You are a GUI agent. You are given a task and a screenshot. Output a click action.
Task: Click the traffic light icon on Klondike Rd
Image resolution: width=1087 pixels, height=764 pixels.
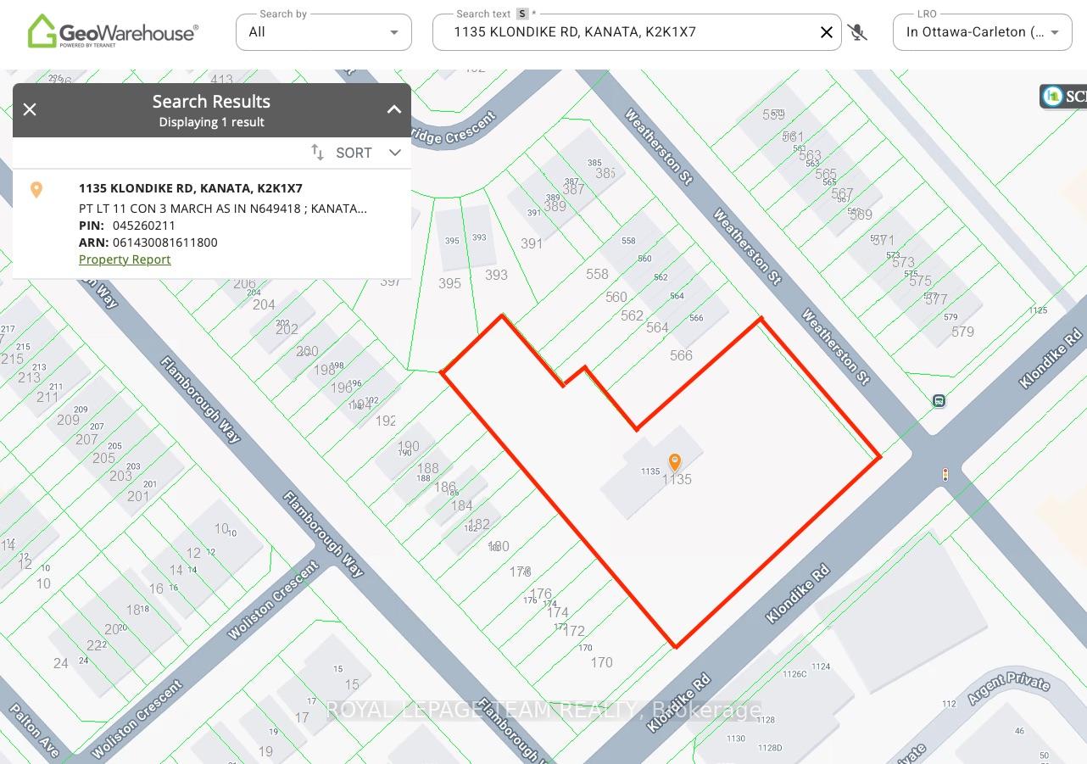(945, 474)
